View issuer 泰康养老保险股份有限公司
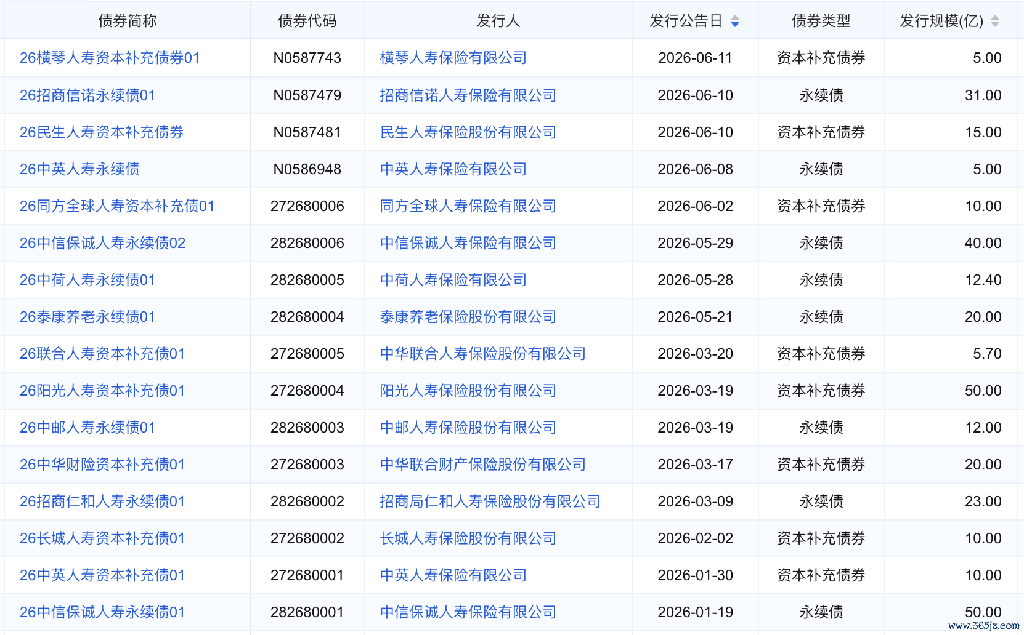 468,317
